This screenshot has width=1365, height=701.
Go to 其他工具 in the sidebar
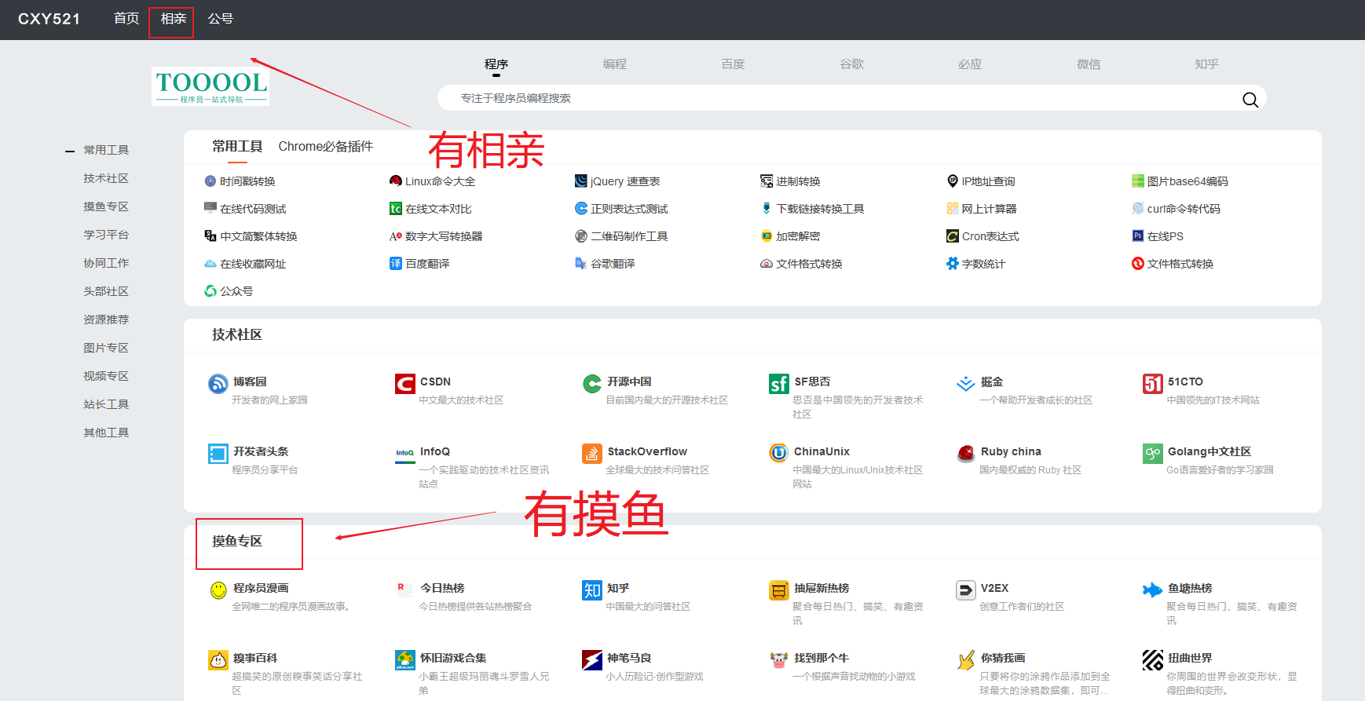click(106, 433)
